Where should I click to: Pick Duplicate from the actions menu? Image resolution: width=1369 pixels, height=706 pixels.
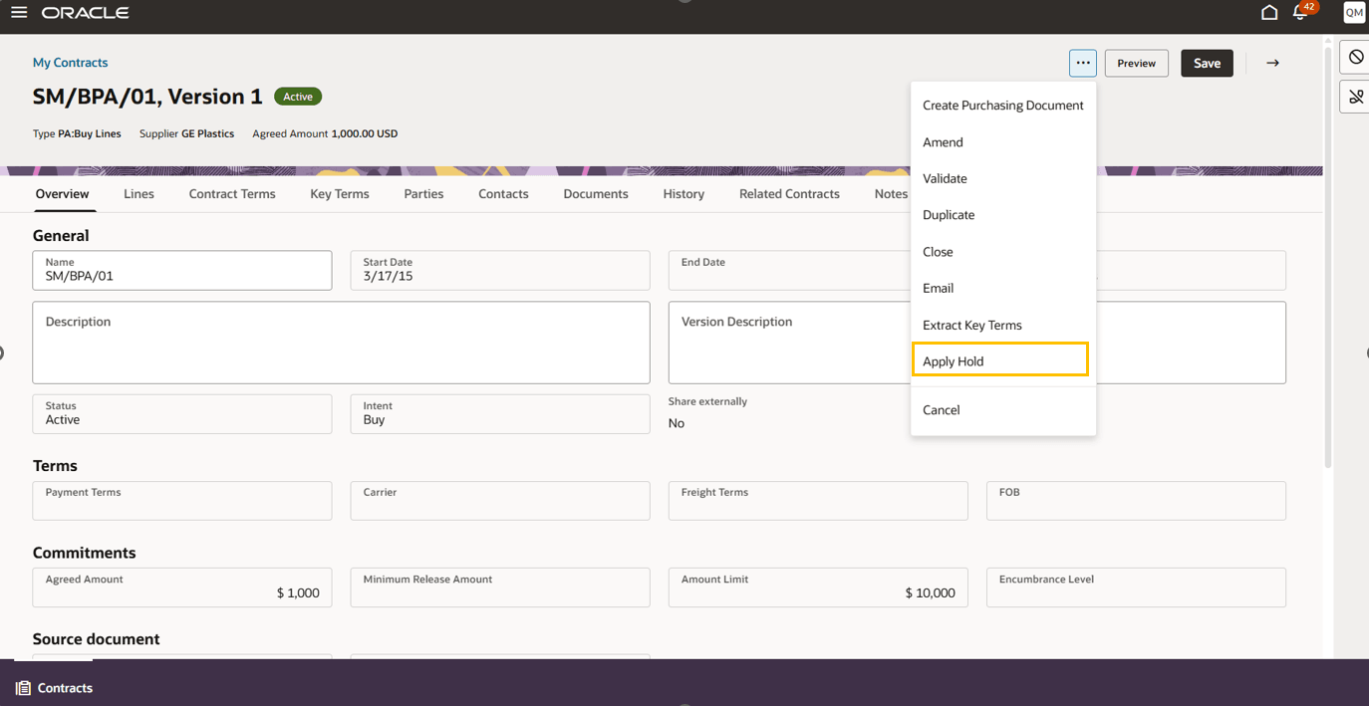pos(949,215)
